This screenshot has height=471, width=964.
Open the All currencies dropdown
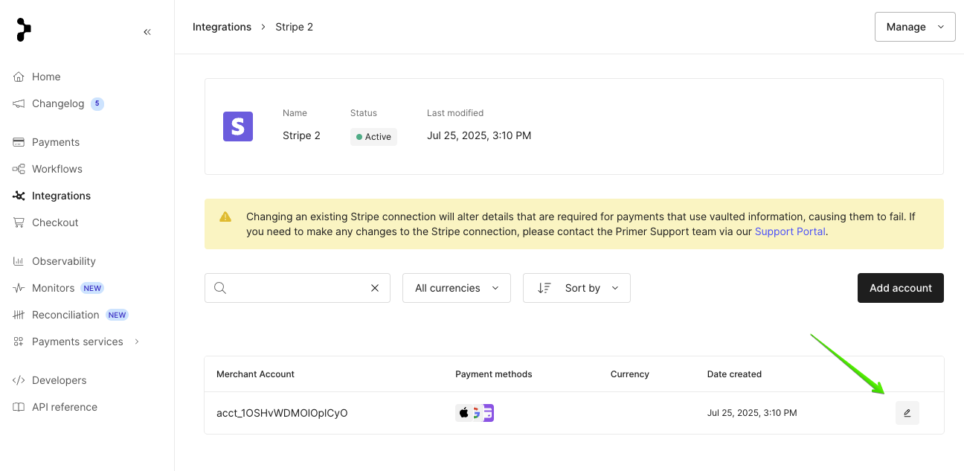coord(457,288)
